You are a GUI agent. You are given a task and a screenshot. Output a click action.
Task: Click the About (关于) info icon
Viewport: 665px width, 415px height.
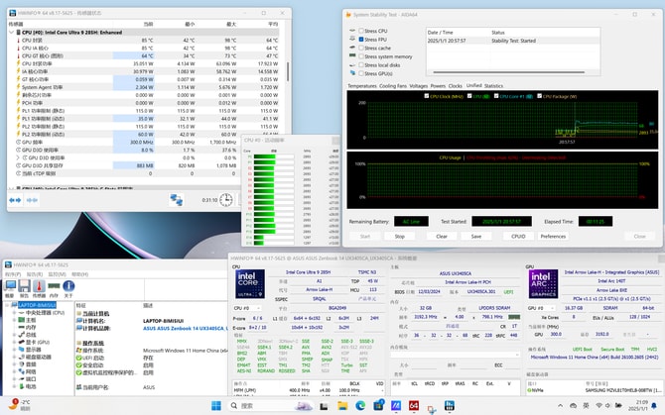pyautogui.click(x=68, y=286)
